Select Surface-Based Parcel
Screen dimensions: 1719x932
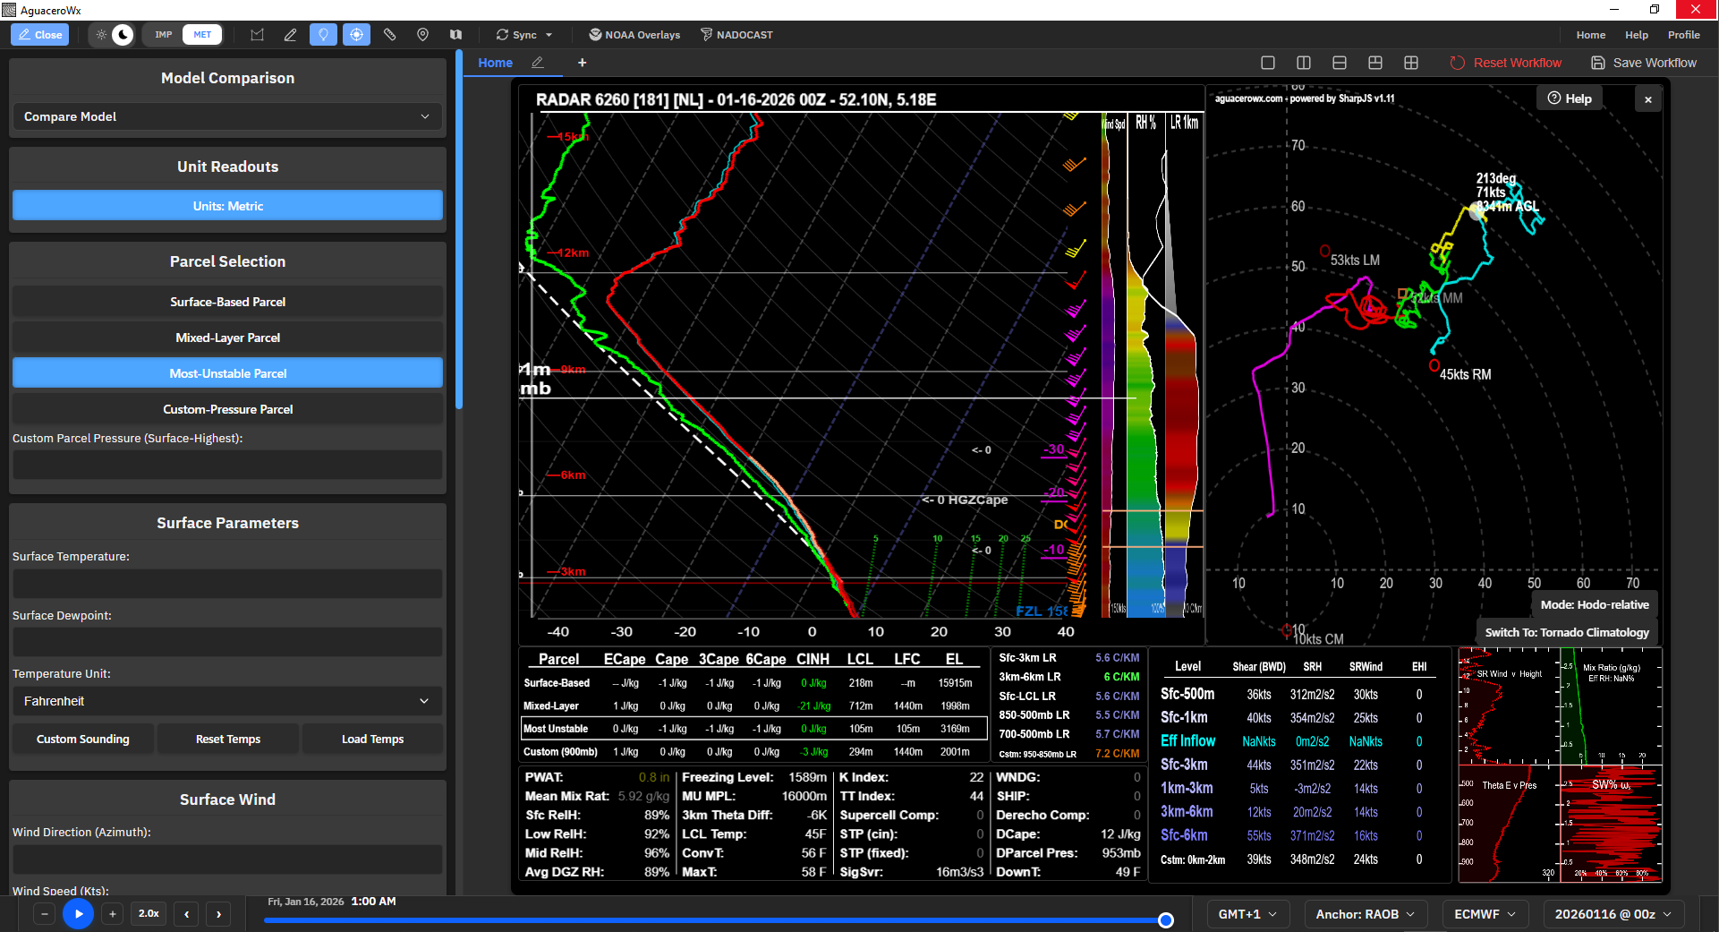227,302
